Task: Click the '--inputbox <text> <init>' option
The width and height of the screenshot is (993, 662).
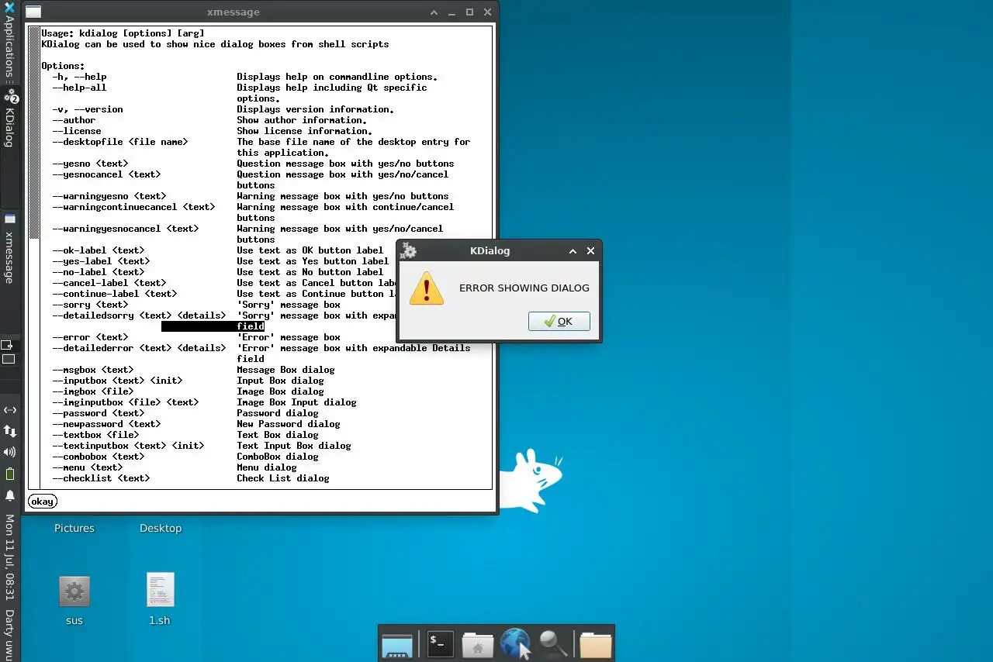Action: tap(117, 381)
